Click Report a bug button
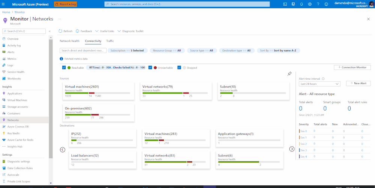 coord(66,4)
